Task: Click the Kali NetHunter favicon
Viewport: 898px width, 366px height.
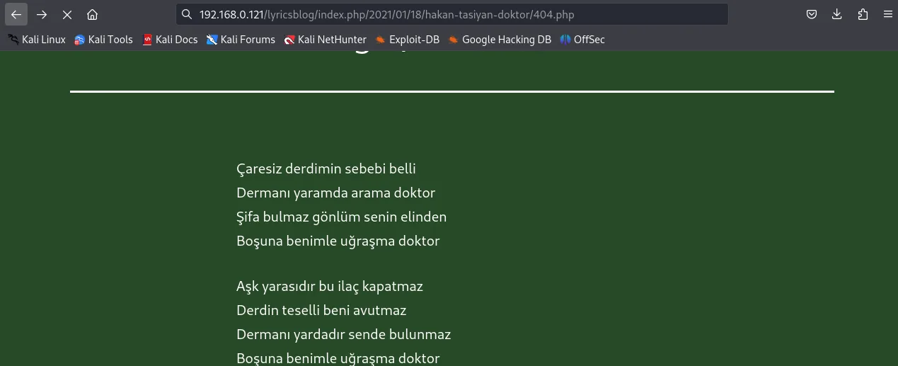Action: pyautogui.click(x=289, y=40)
